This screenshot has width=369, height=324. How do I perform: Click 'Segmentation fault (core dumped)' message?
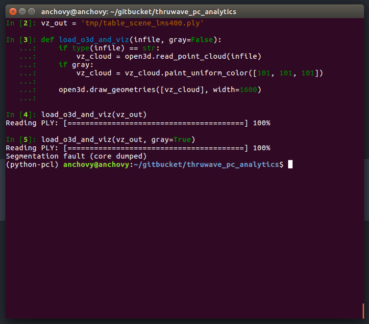tap(76, 157)
